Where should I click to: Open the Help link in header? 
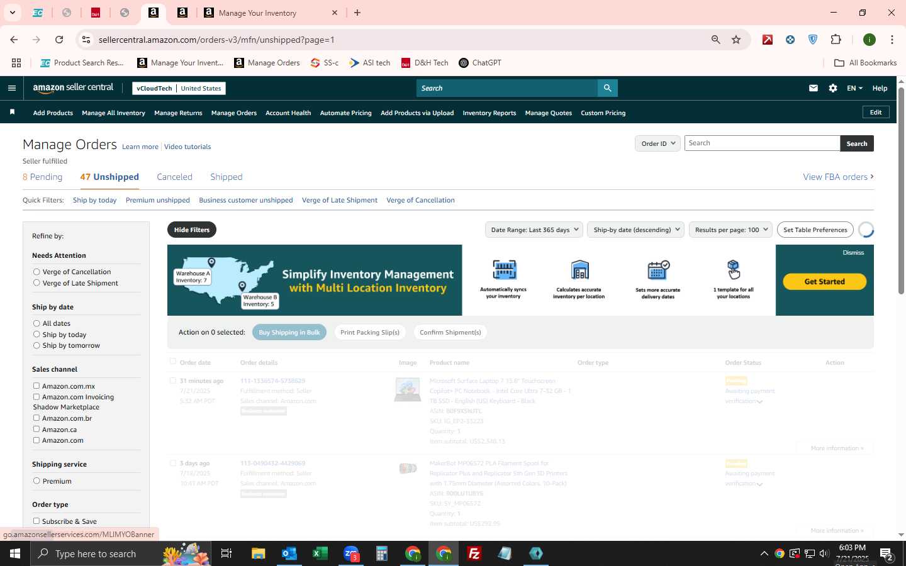click(880, 88)
